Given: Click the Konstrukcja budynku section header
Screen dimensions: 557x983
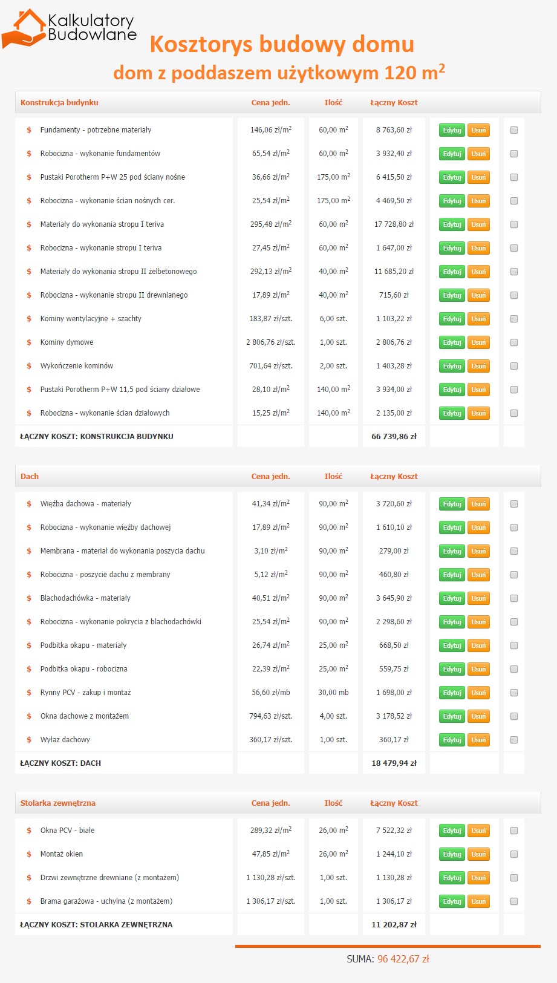Looking at the screenshot, I should (59, 103).
